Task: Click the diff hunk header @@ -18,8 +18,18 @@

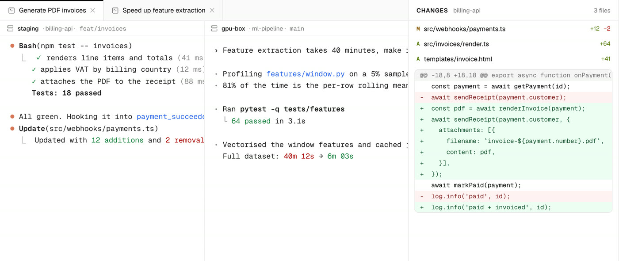Action: 513,75
